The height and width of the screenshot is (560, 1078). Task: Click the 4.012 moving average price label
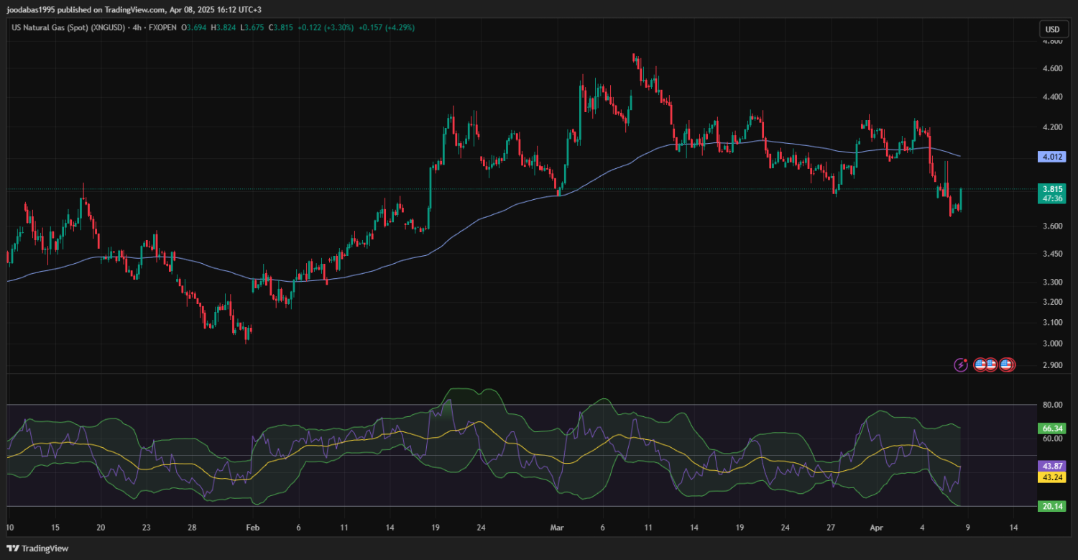click(x=1051, y=156)
